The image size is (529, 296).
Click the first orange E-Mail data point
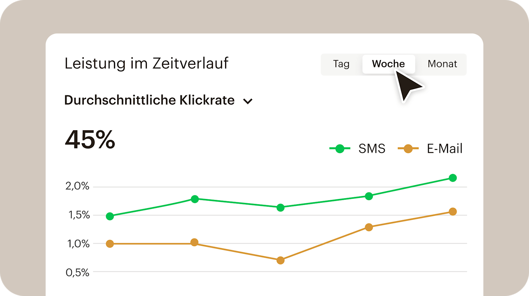[110, 244]
